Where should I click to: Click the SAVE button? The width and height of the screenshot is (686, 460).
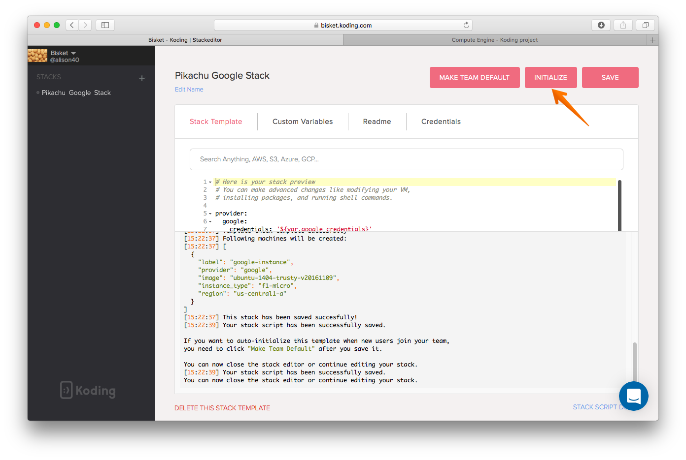click(610, 77)
